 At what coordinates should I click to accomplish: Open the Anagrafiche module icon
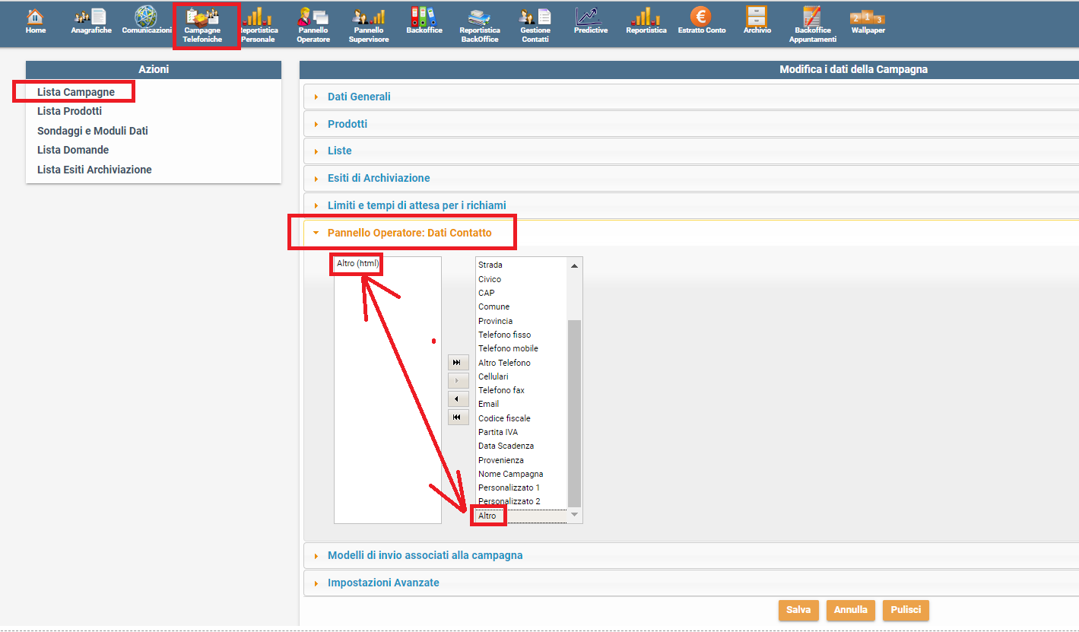(x=91, y=21)
